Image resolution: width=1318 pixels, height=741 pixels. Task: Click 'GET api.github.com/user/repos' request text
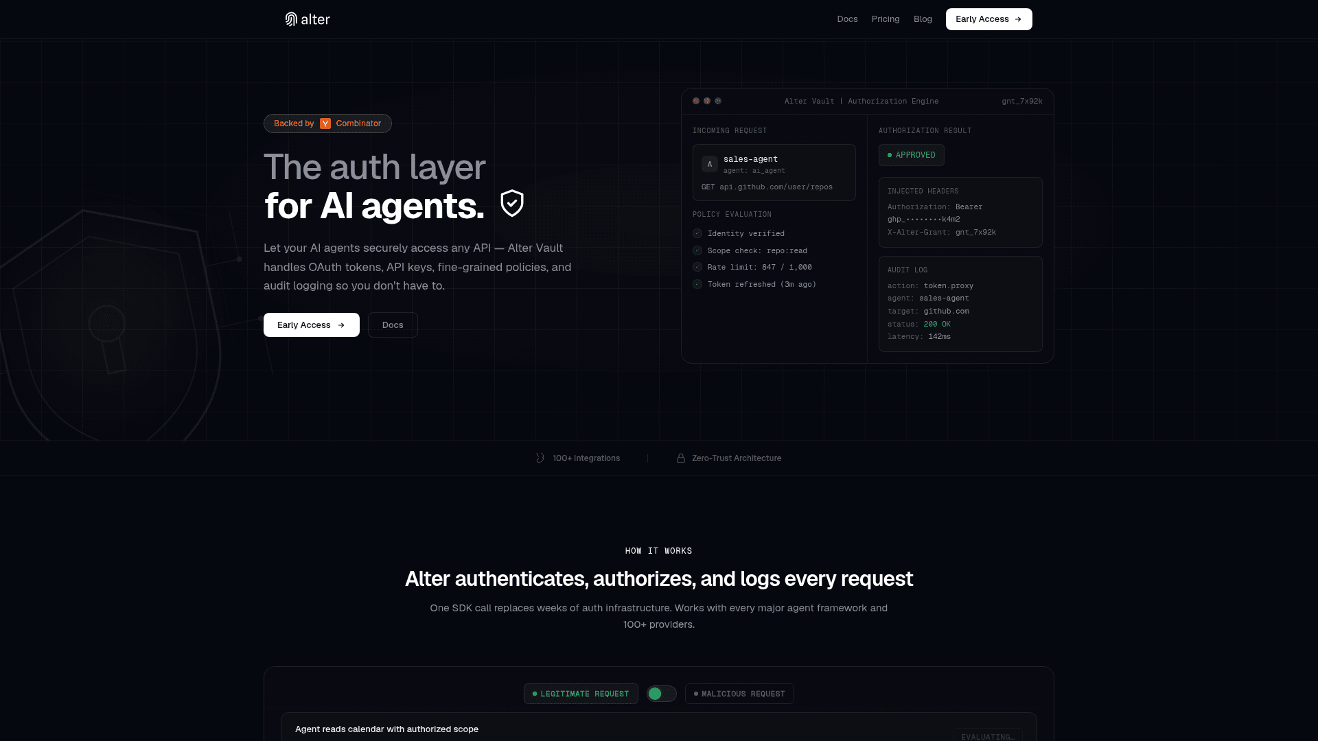767,187
